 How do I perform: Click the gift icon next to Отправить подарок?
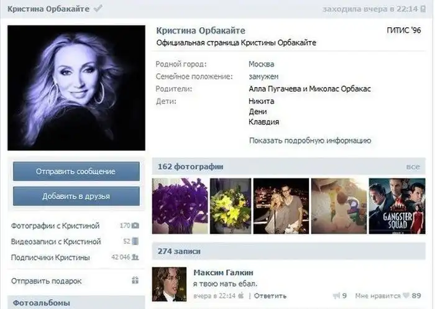click(x=135, y=280)
